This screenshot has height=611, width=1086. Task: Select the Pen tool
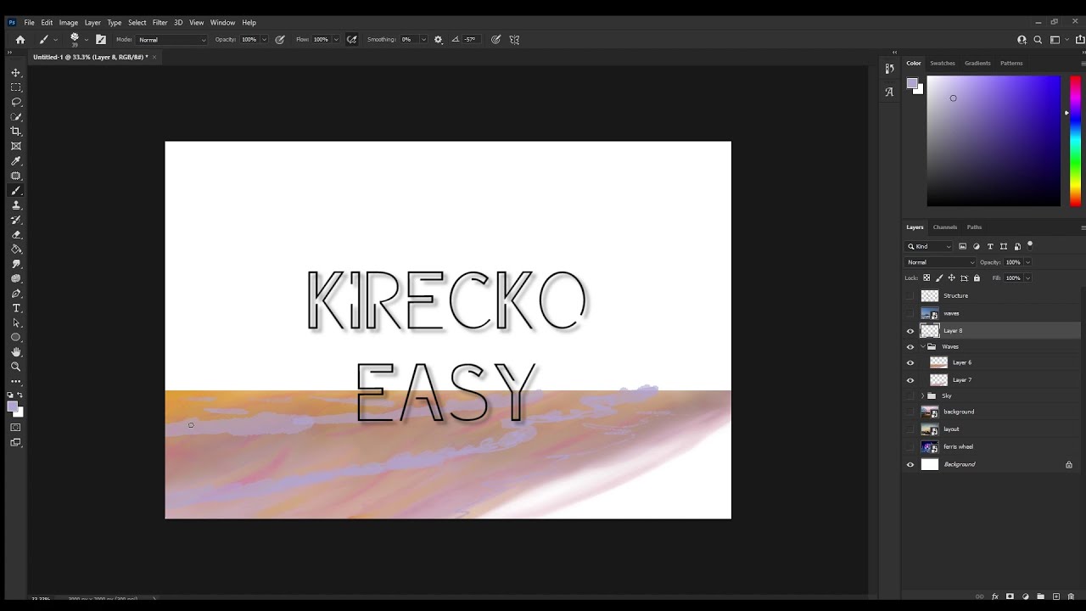tap(16, 294)
